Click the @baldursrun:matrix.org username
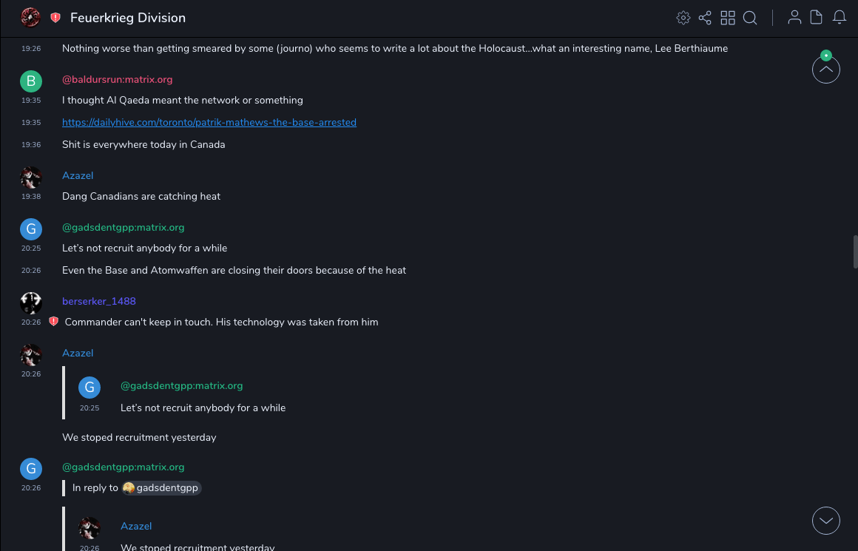The width and height of the screenshot is (858, 551). [x=117, y=79]
